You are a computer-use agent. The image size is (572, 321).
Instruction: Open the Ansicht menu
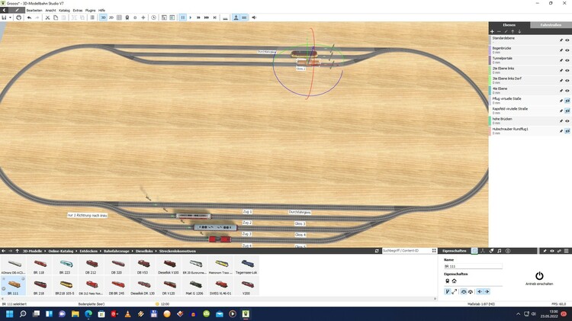click(x=50, y=11)
